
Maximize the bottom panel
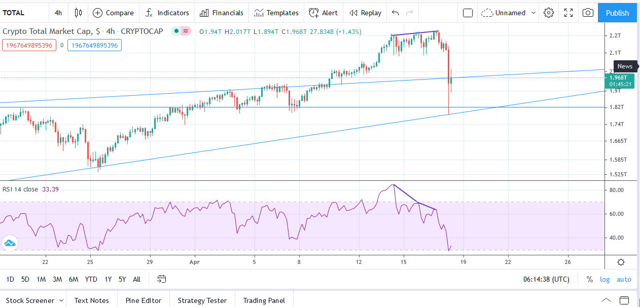coord(624,300)
